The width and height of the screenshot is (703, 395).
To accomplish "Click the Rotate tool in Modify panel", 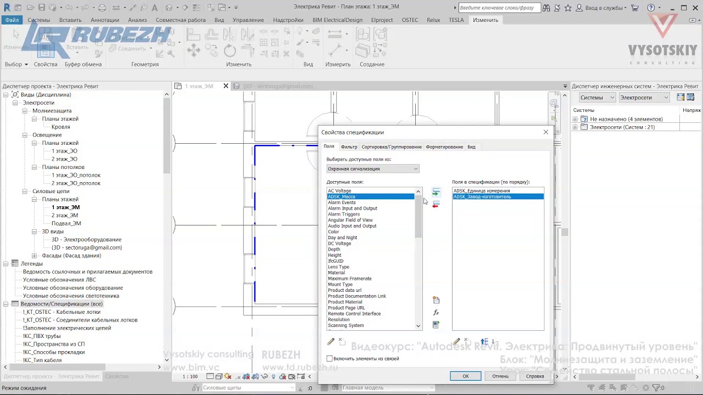I will pos(230,50).
